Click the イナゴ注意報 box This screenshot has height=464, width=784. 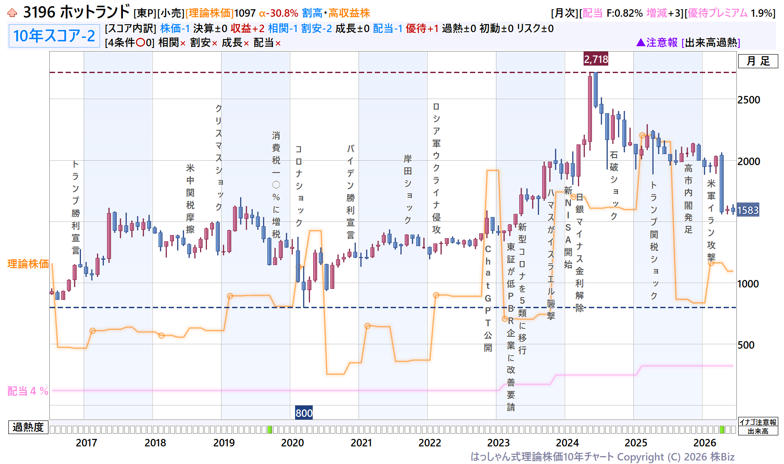pos(758,422)
